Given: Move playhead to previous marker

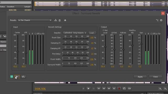Looking at the screenshot, I should point(99,89).
